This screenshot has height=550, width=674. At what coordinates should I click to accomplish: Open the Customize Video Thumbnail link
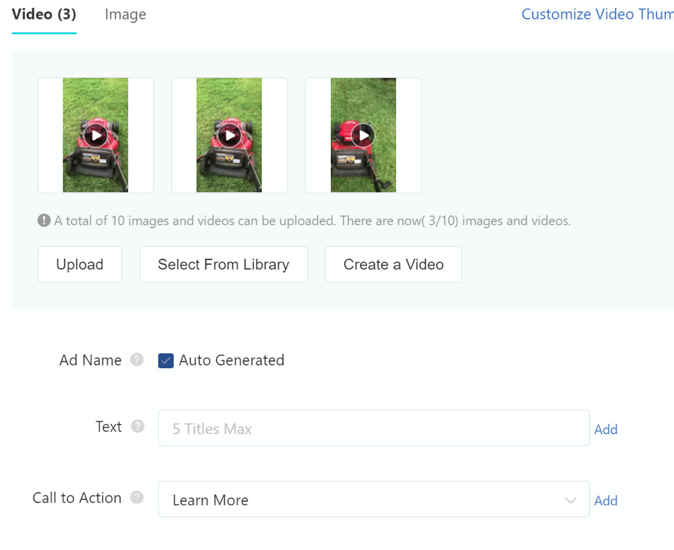click(x=597, y=15)
